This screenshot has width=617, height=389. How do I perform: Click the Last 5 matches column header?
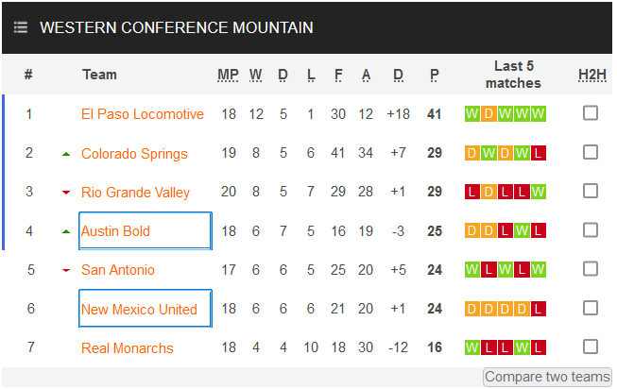pos(513,75)
